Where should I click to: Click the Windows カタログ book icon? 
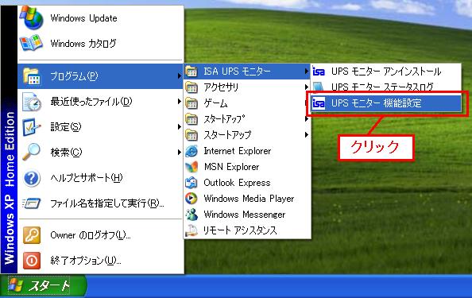pyautogui.click(x=31, y=44)
